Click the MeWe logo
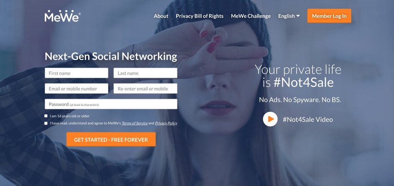The height and width of the screenshot is (186, 394). point(63,16)
